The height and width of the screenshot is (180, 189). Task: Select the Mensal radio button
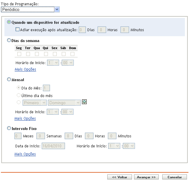click(x=9, y=79)
